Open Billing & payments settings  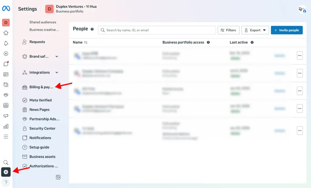click(x=41, y=87)
